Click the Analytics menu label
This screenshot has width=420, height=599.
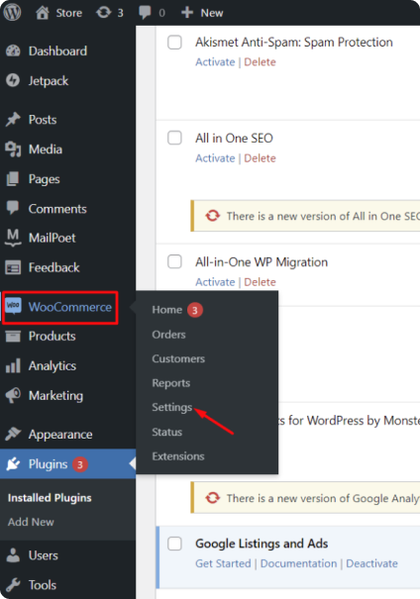[x=52, y=366]
